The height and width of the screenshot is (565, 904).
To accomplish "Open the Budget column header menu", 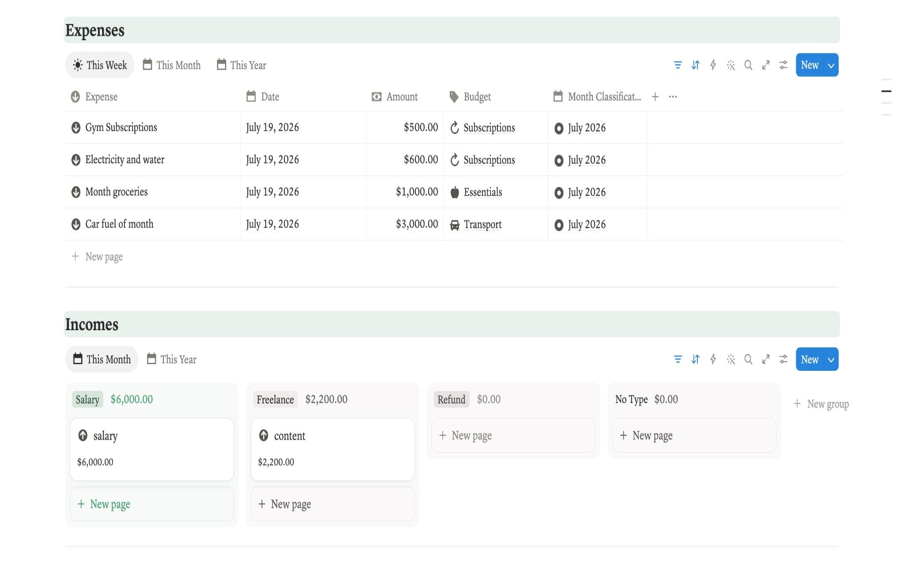I will 470,97.
